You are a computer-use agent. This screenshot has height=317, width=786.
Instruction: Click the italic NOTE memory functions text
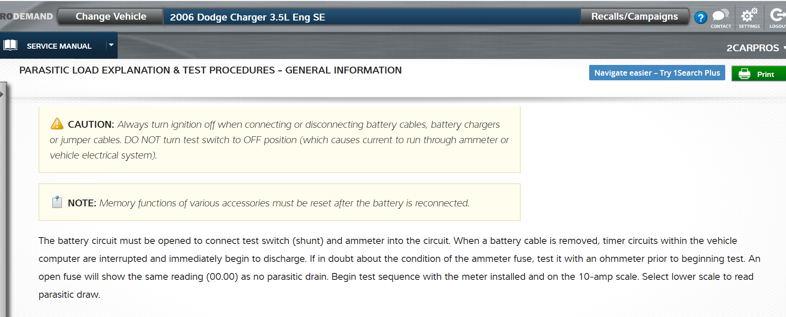point(284,203)
